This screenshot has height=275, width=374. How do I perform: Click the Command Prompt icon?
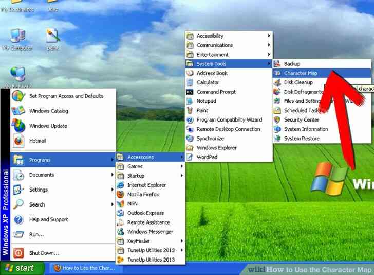click(x=190, y=92)
